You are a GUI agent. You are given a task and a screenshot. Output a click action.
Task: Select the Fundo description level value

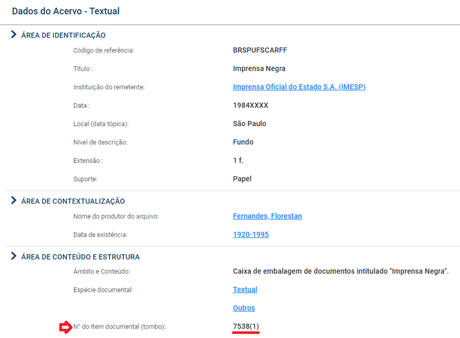coord(243,142)
